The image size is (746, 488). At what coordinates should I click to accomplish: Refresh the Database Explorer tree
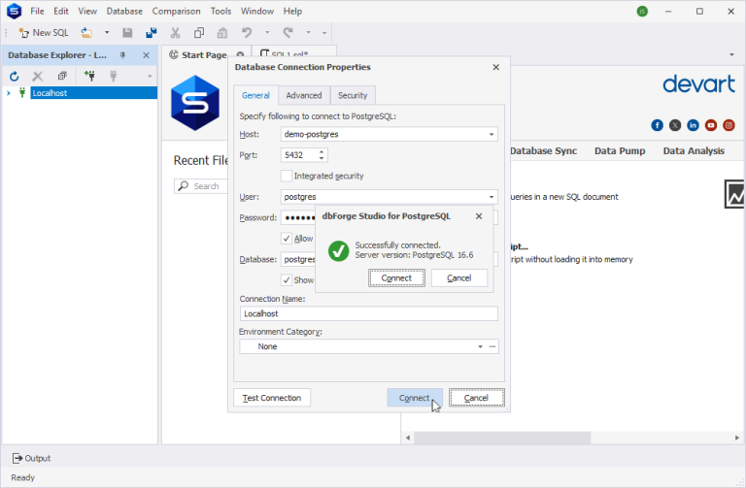15,76
